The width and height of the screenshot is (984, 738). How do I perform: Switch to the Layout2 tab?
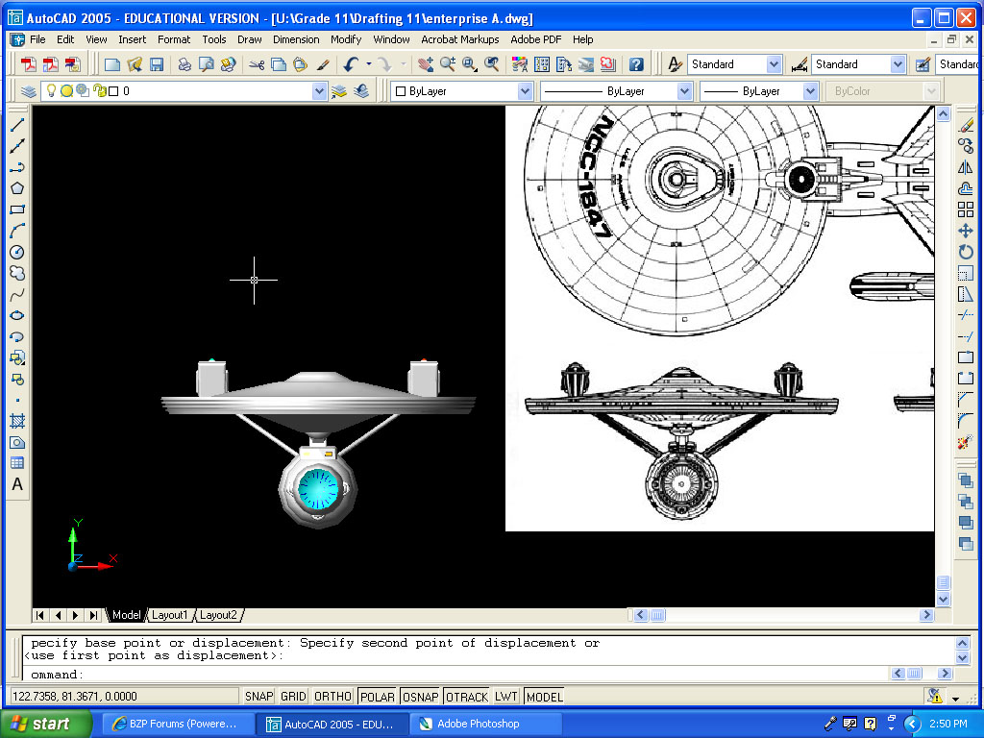[218, 615]
